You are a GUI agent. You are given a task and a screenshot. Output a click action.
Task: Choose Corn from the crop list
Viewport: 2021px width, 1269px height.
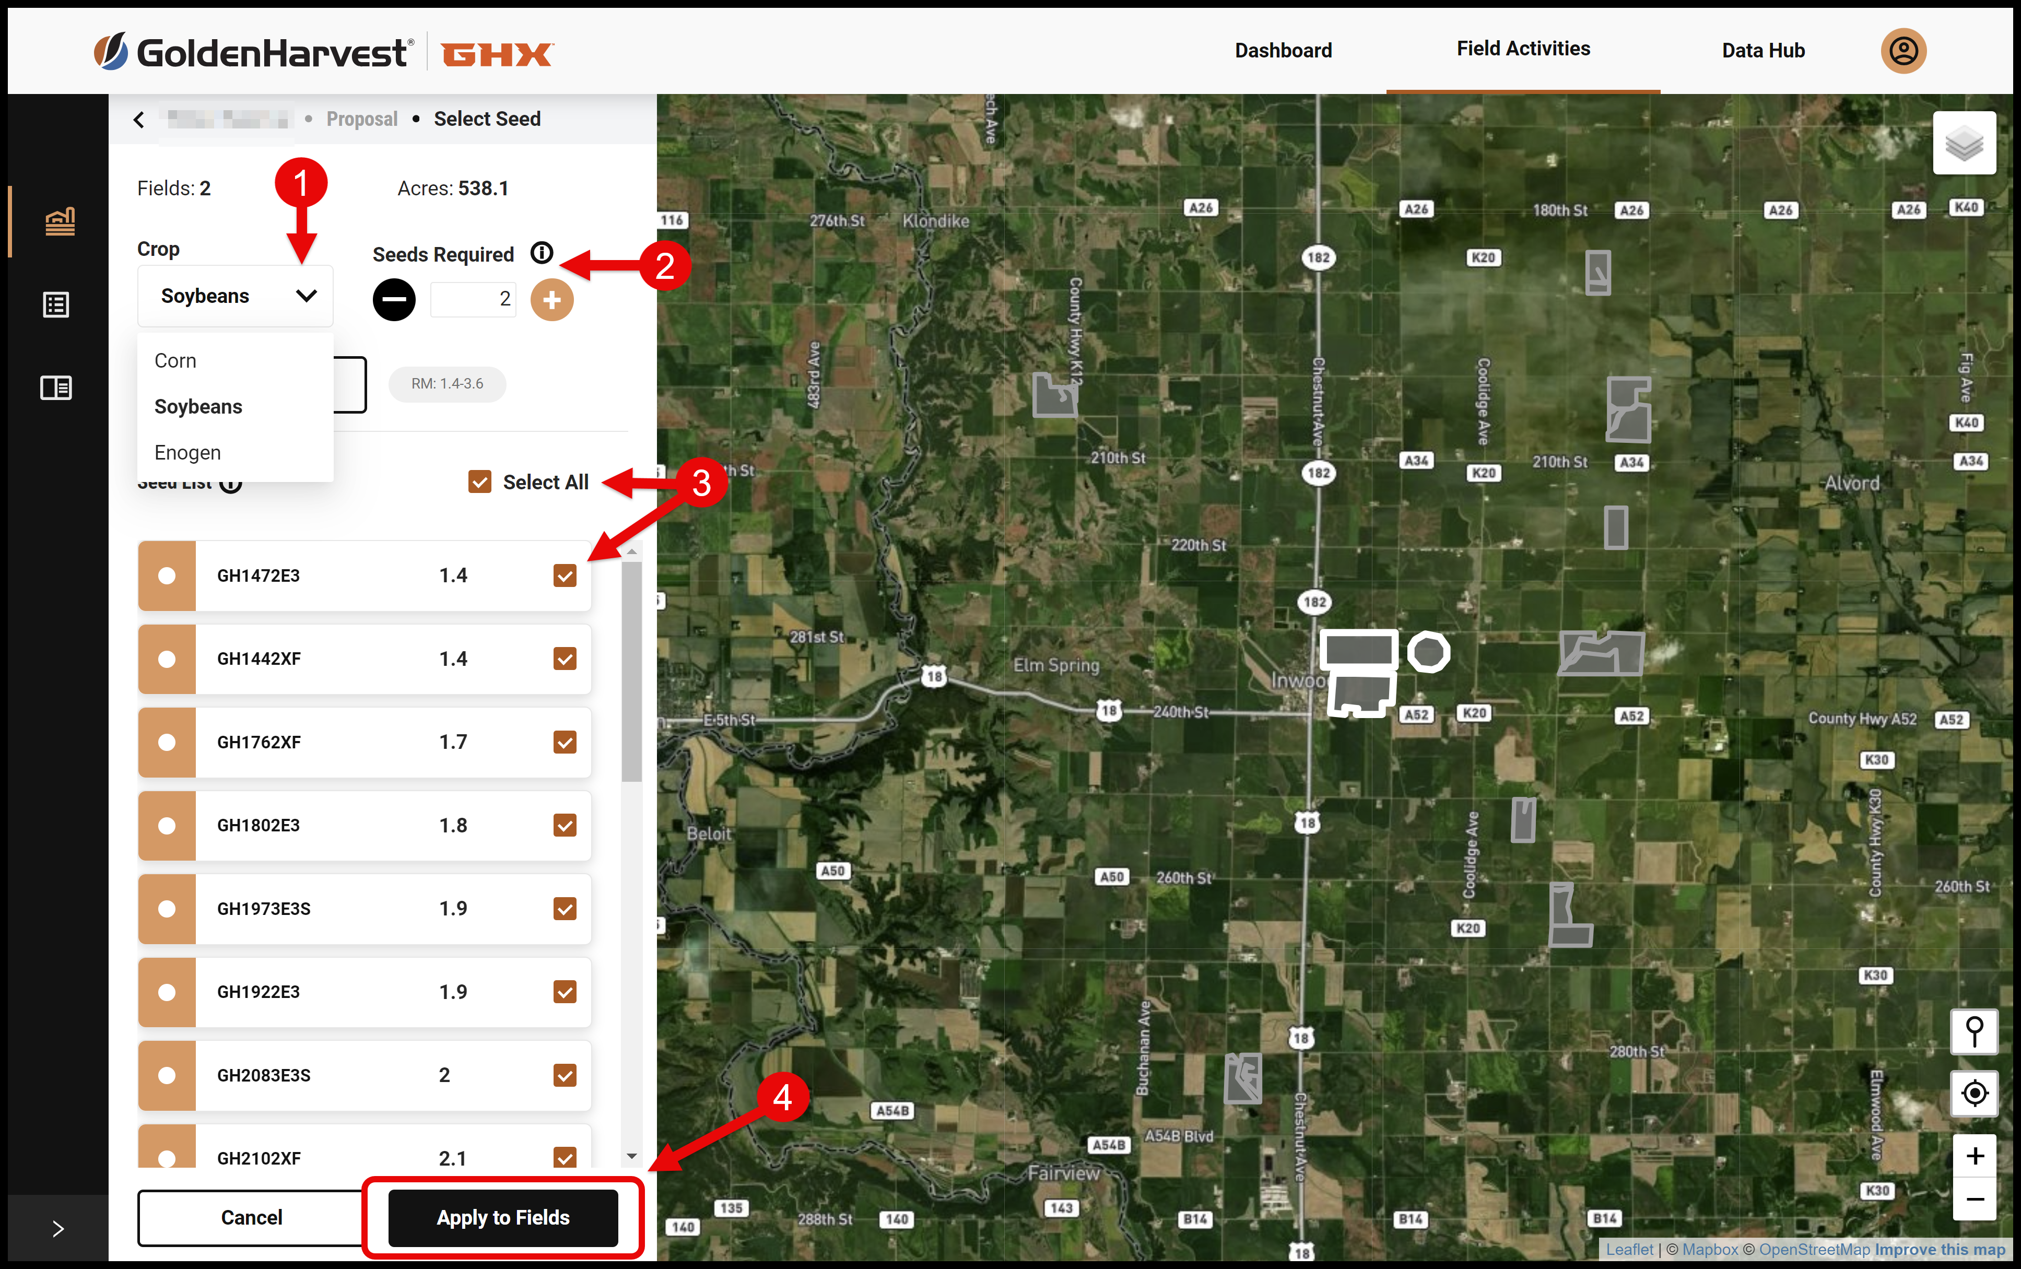coord(235,361)
